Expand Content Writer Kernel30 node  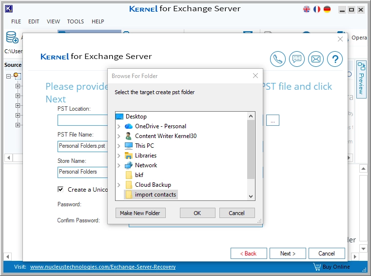(x=119, y=136)
